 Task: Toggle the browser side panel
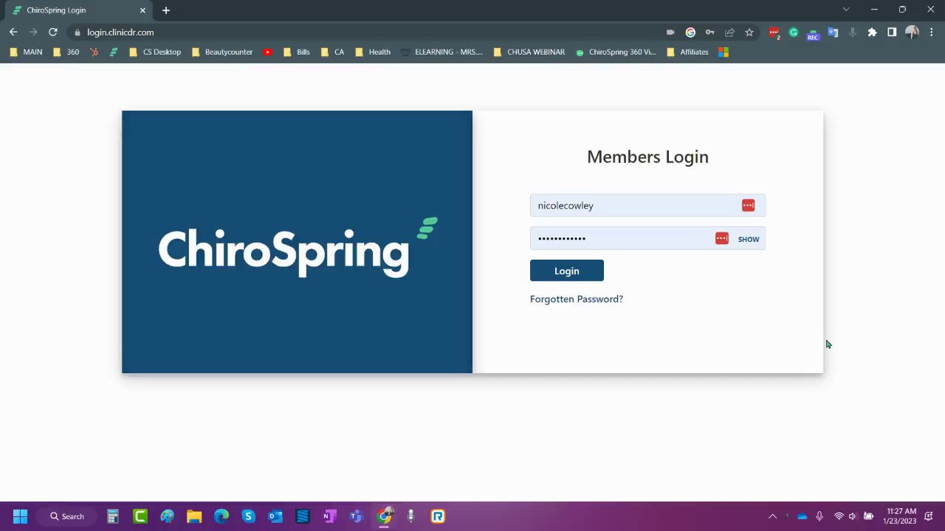click(x=892, y=32)
